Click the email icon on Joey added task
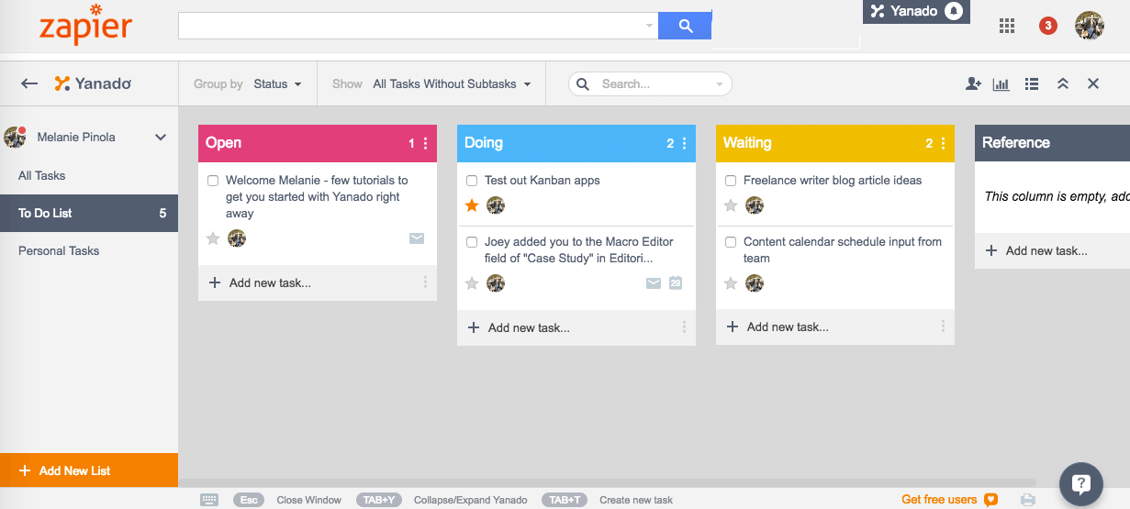1130x509 pixels. [654, 283]
